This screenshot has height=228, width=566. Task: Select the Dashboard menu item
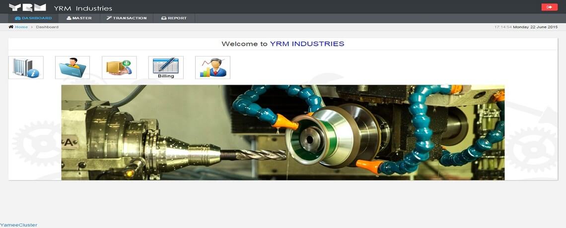(x=33, y=18)
